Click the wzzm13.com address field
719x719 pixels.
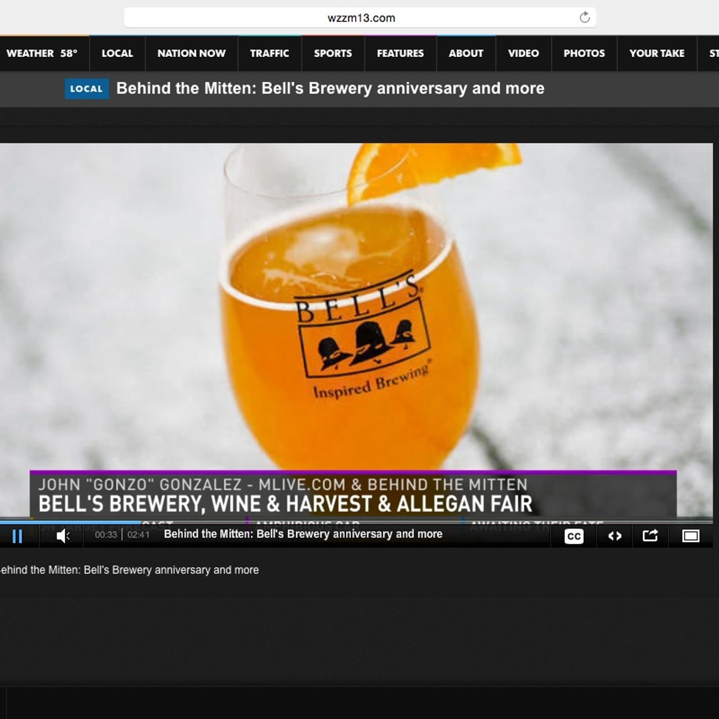(360, 17)
